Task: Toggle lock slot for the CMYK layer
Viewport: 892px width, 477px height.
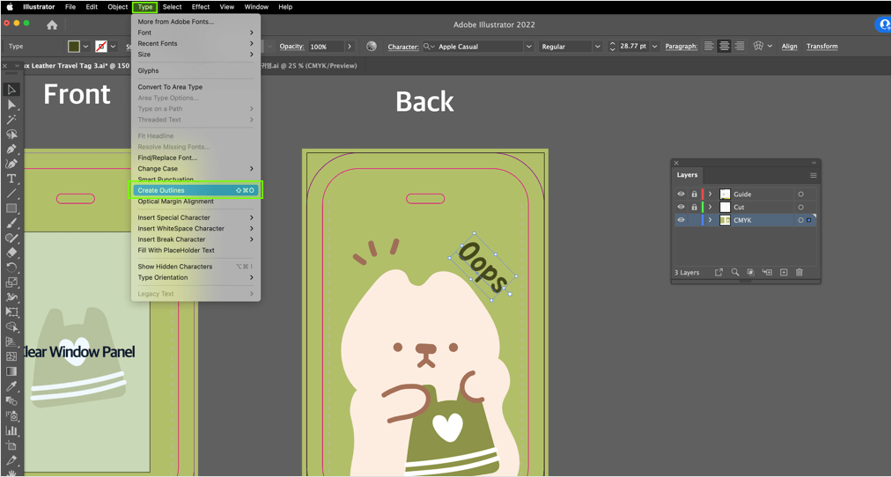Action: click(x=694, y=220)
